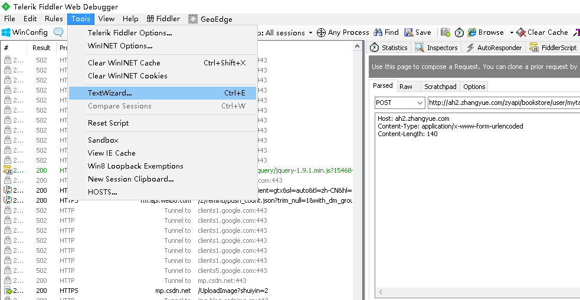
Task: Choose Telerik Fiddler Options
Action: (162, 33)
